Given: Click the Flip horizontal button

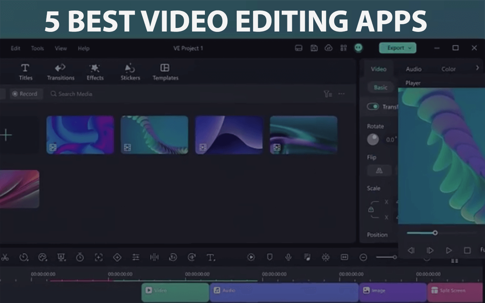Looking at the screenshot, I should (379, 170).
